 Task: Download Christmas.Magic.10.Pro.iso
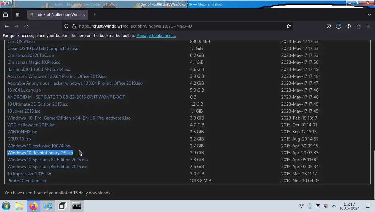tap(34, 62)
